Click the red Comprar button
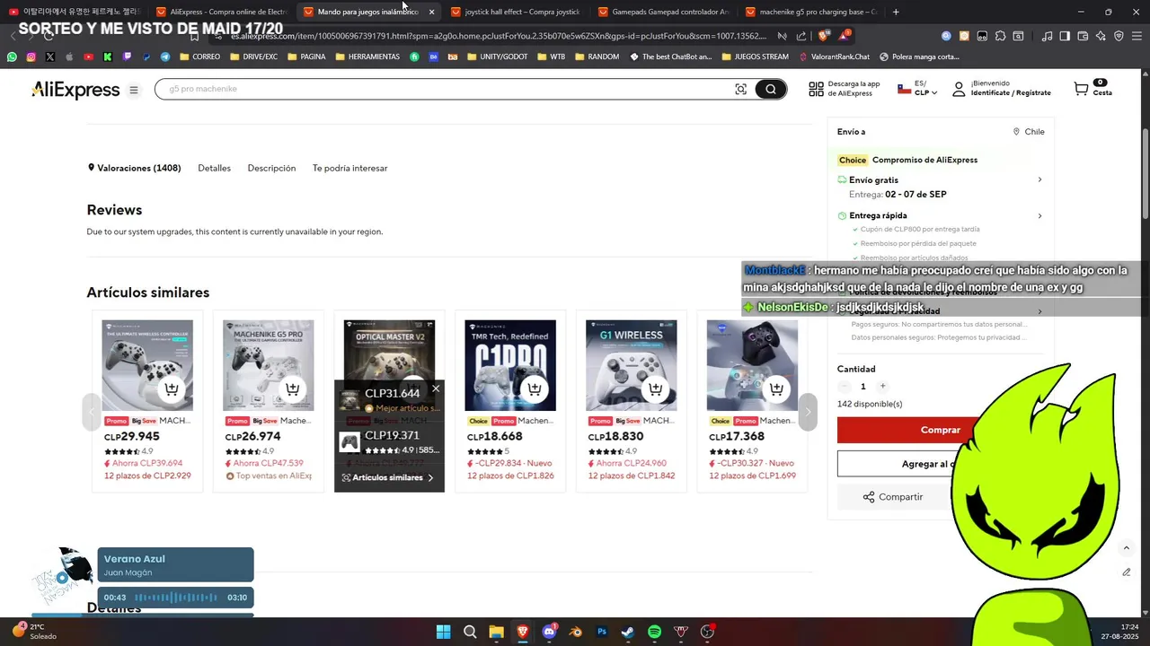This screenshot has height=646, width=1150. (940, 430)
